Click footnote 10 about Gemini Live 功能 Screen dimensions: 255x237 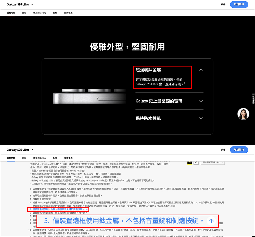(x=128, y=232)
